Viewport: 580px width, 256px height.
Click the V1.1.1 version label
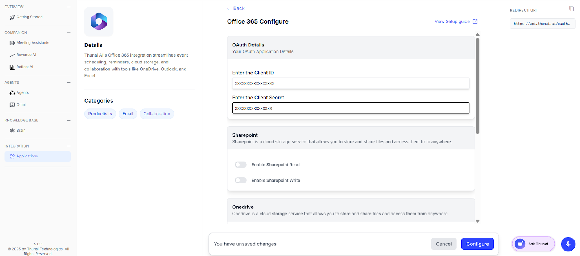pos(38,244)
